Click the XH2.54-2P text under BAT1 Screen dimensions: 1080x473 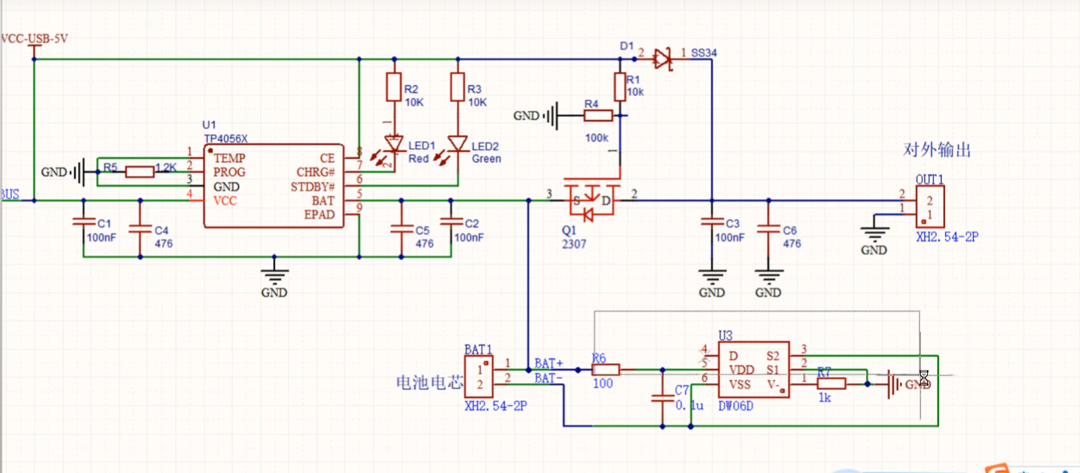tap(496, 406)
